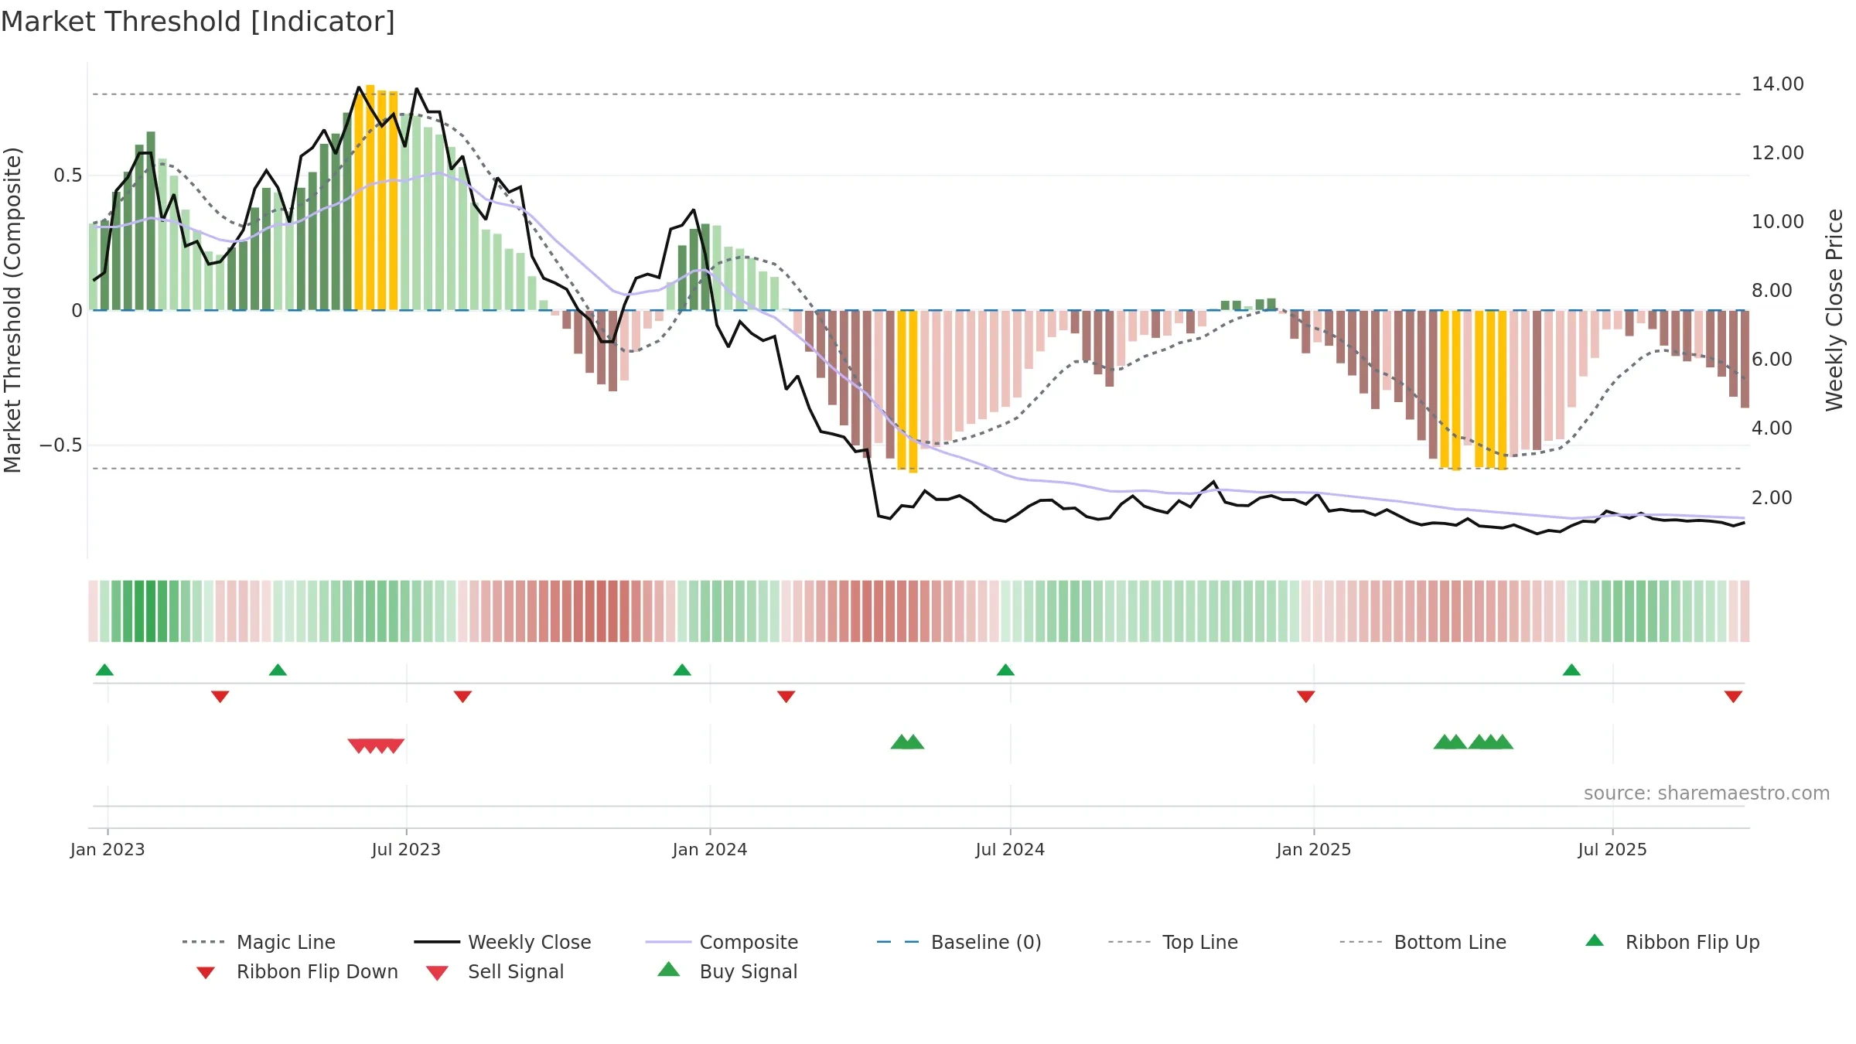Click the Ribbon Flip Down triangle in August 2023
Viewport: 1856px width, 1044px height.
(x=462, y=697)
